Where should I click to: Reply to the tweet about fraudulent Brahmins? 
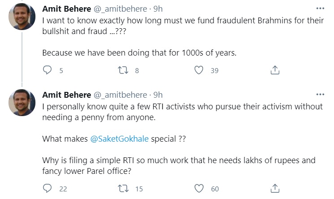coord(48,70)
